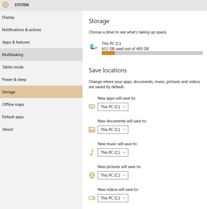Open Power & sleep settings
This screenshot has height=209, width=207.
coord(14,80)
